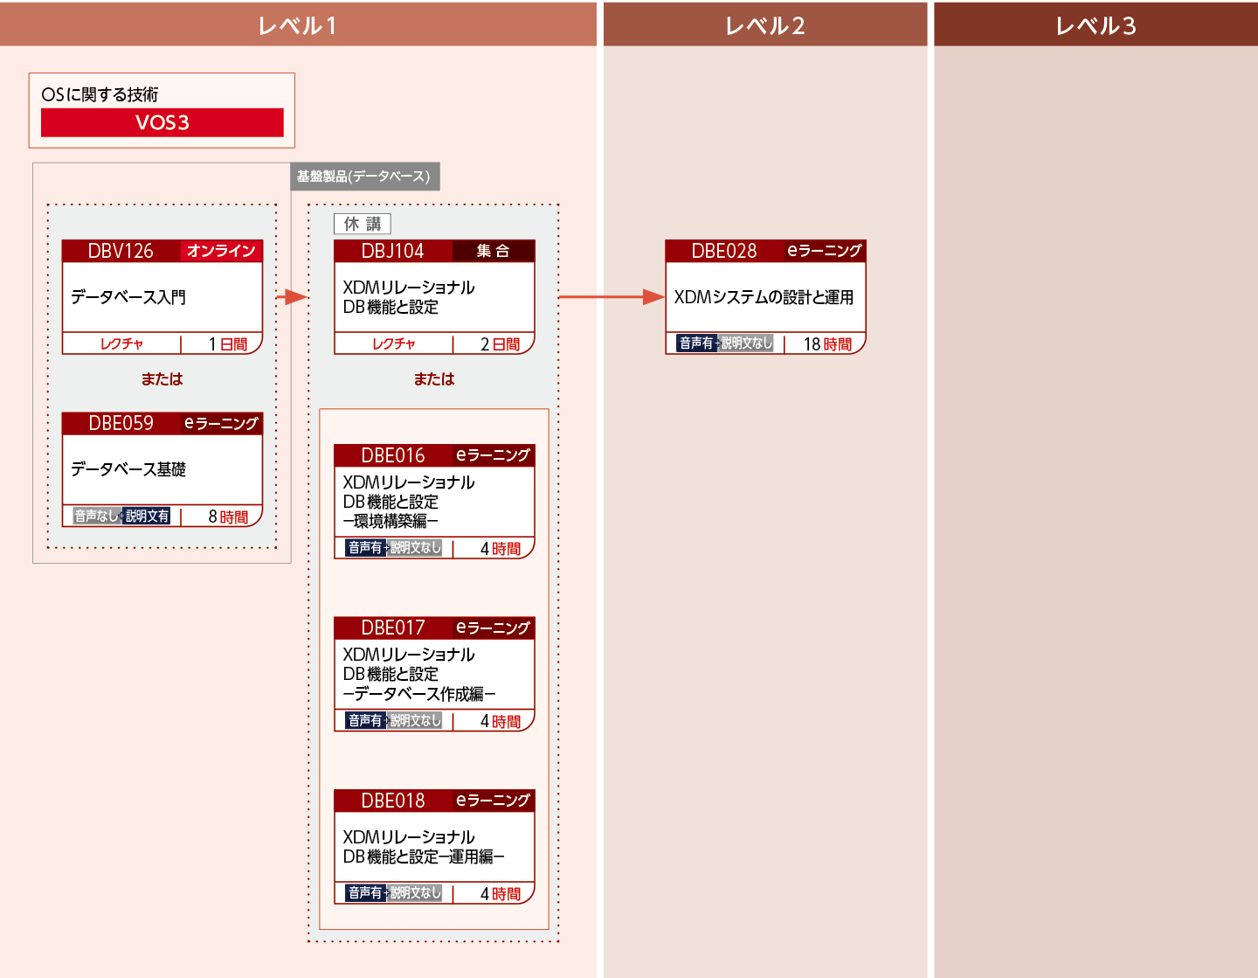Click the 基盤製品(データベース) tag
The image size is (1258, 978).
[x=364, y=177]
